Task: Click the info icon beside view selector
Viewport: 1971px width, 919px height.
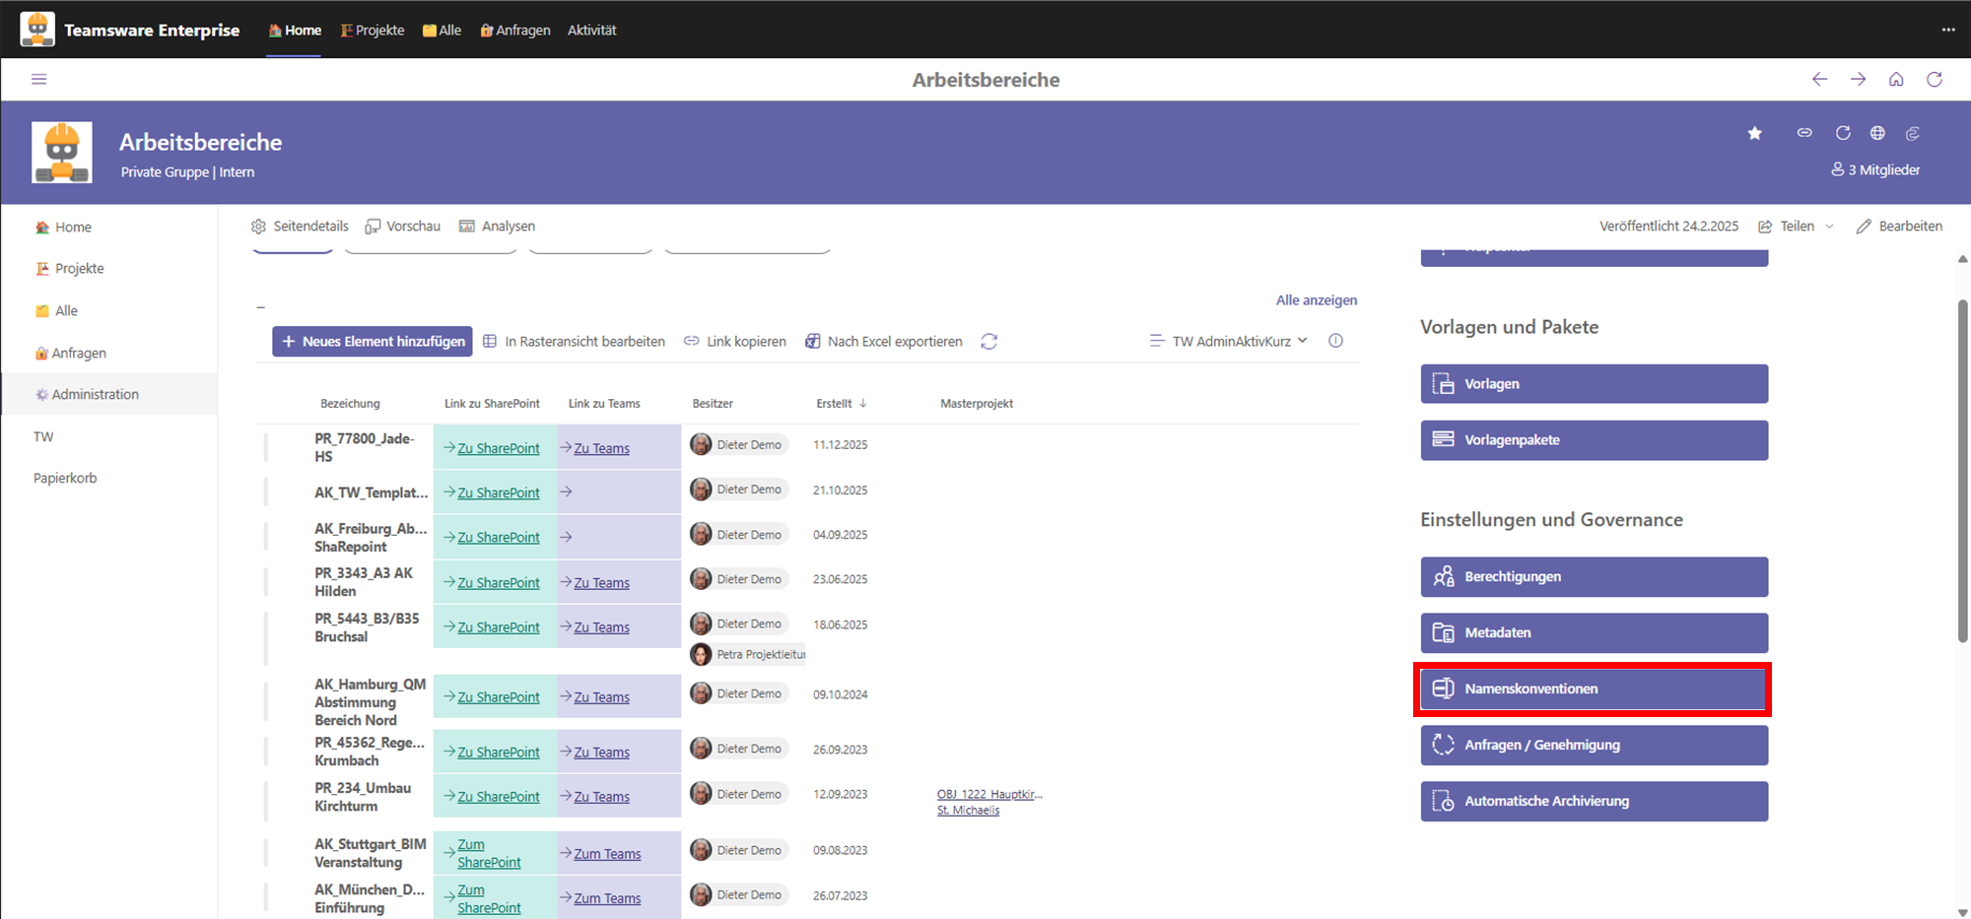Action: pos(1335,341)
